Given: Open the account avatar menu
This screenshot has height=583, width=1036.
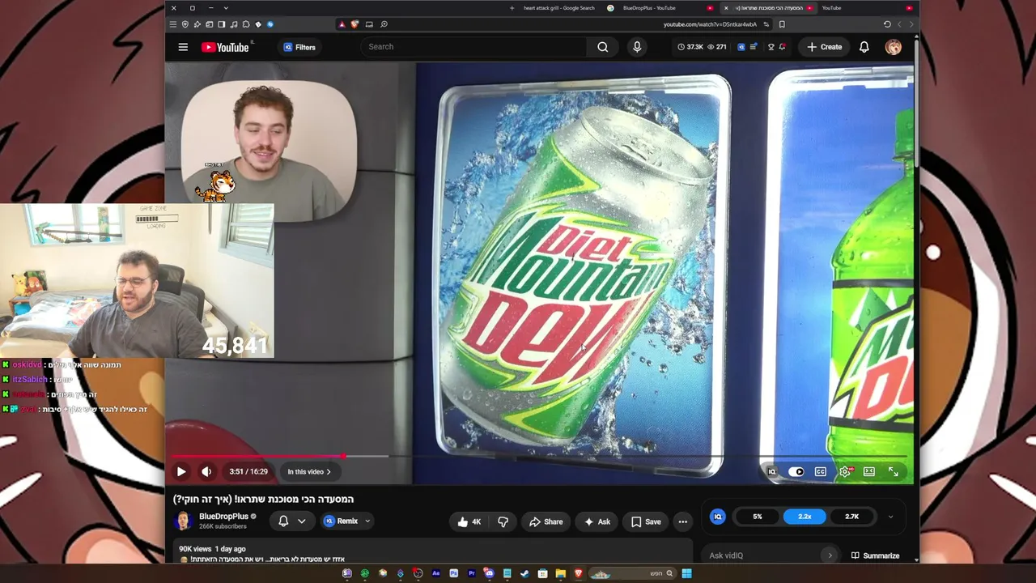Looking at the screenshot, I should point(894,47).
